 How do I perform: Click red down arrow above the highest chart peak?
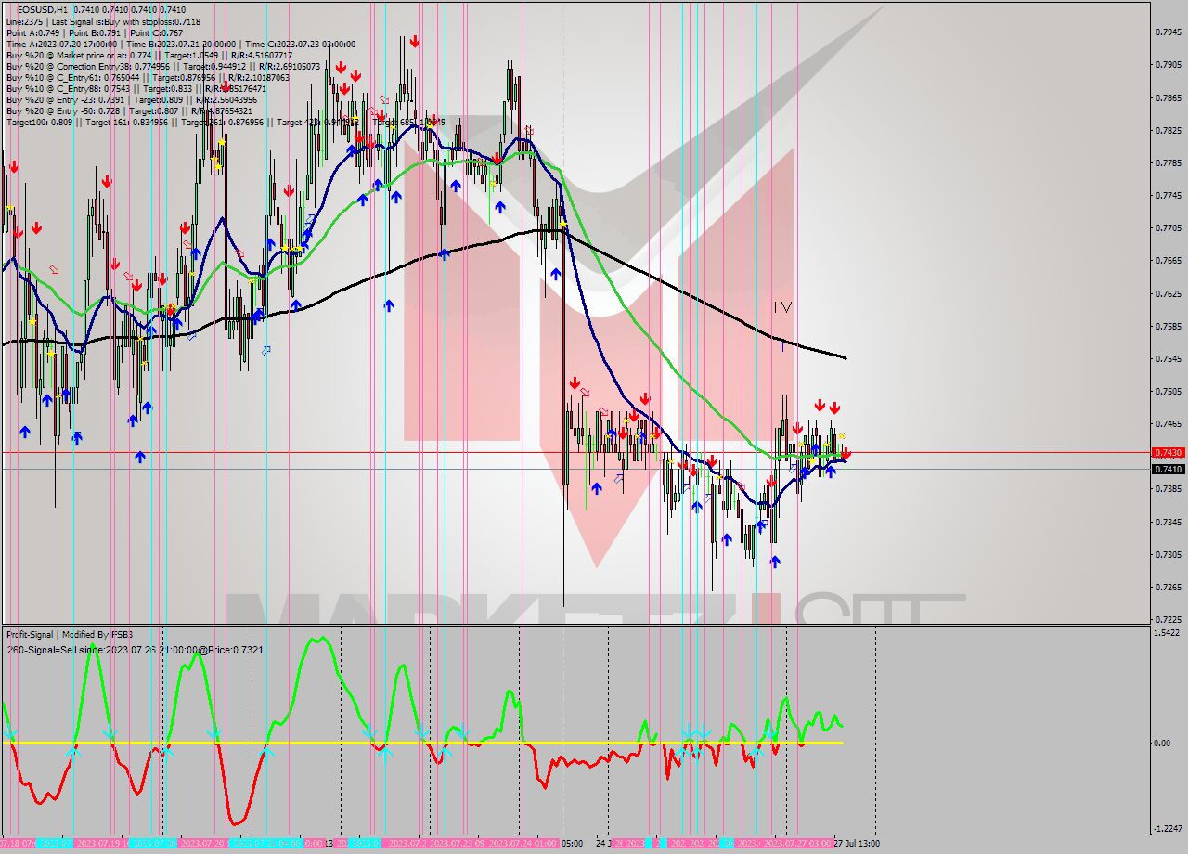point(415,42)
